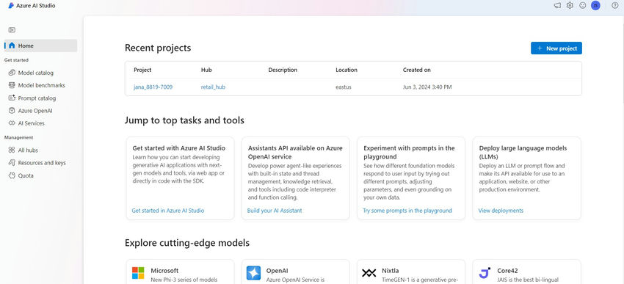
Task: Go to Home in the sidebar
Action: pyautogui.click(x=40, y=45)
